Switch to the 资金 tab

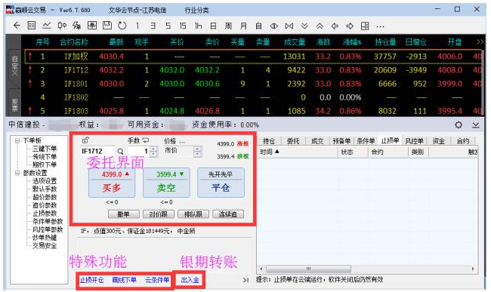438,141
